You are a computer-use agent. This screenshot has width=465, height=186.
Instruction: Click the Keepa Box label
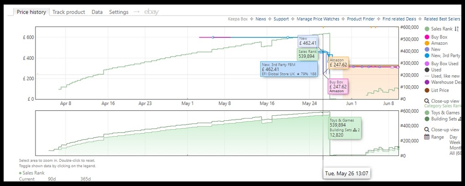coord(238,19)
